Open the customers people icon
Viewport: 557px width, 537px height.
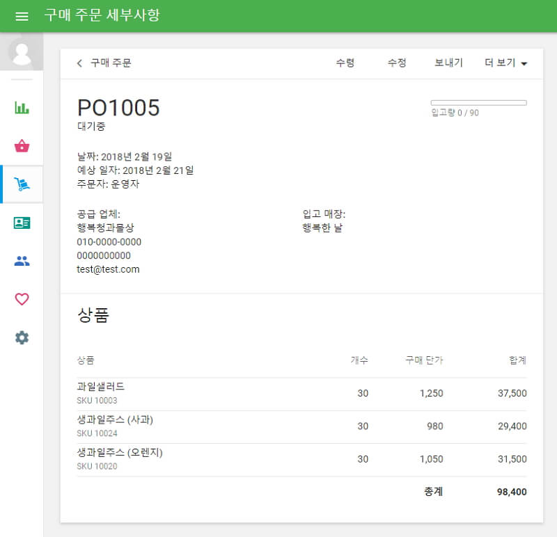(22, 261)
